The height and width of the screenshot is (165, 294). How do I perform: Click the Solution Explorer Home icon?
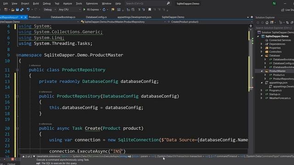point(267,22)
